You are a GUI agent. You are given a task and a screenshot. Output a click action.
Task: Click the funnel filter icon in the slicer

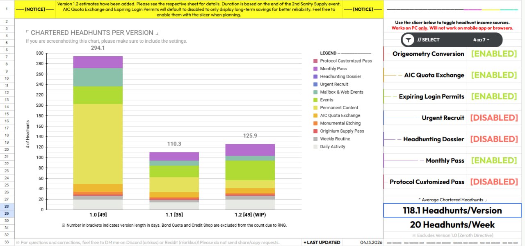point(408,40)
